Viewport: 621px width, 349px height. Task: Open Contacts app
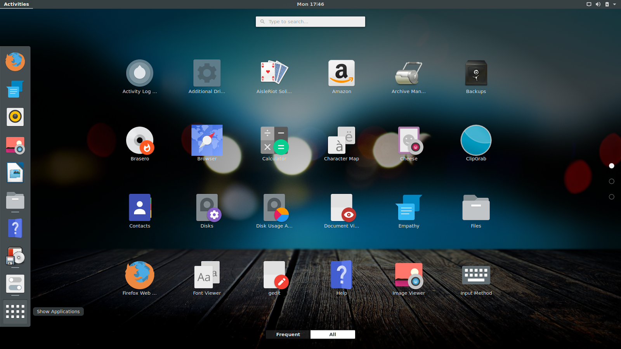pyautogui.click(x=140, y=211)
